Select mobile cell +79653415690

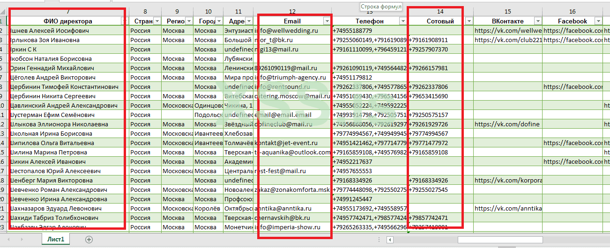[x=440, y=96]
